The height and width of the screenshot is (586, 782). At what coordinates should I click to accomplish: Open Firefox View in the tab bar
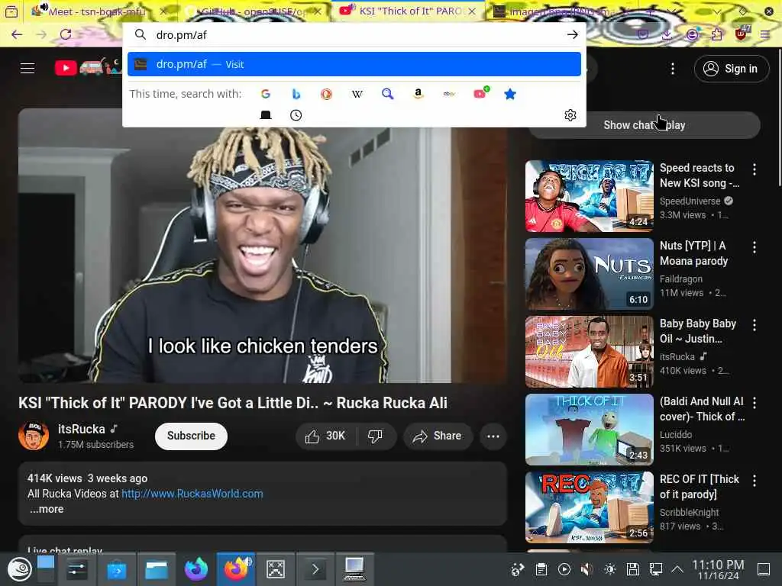coord(11,11)
